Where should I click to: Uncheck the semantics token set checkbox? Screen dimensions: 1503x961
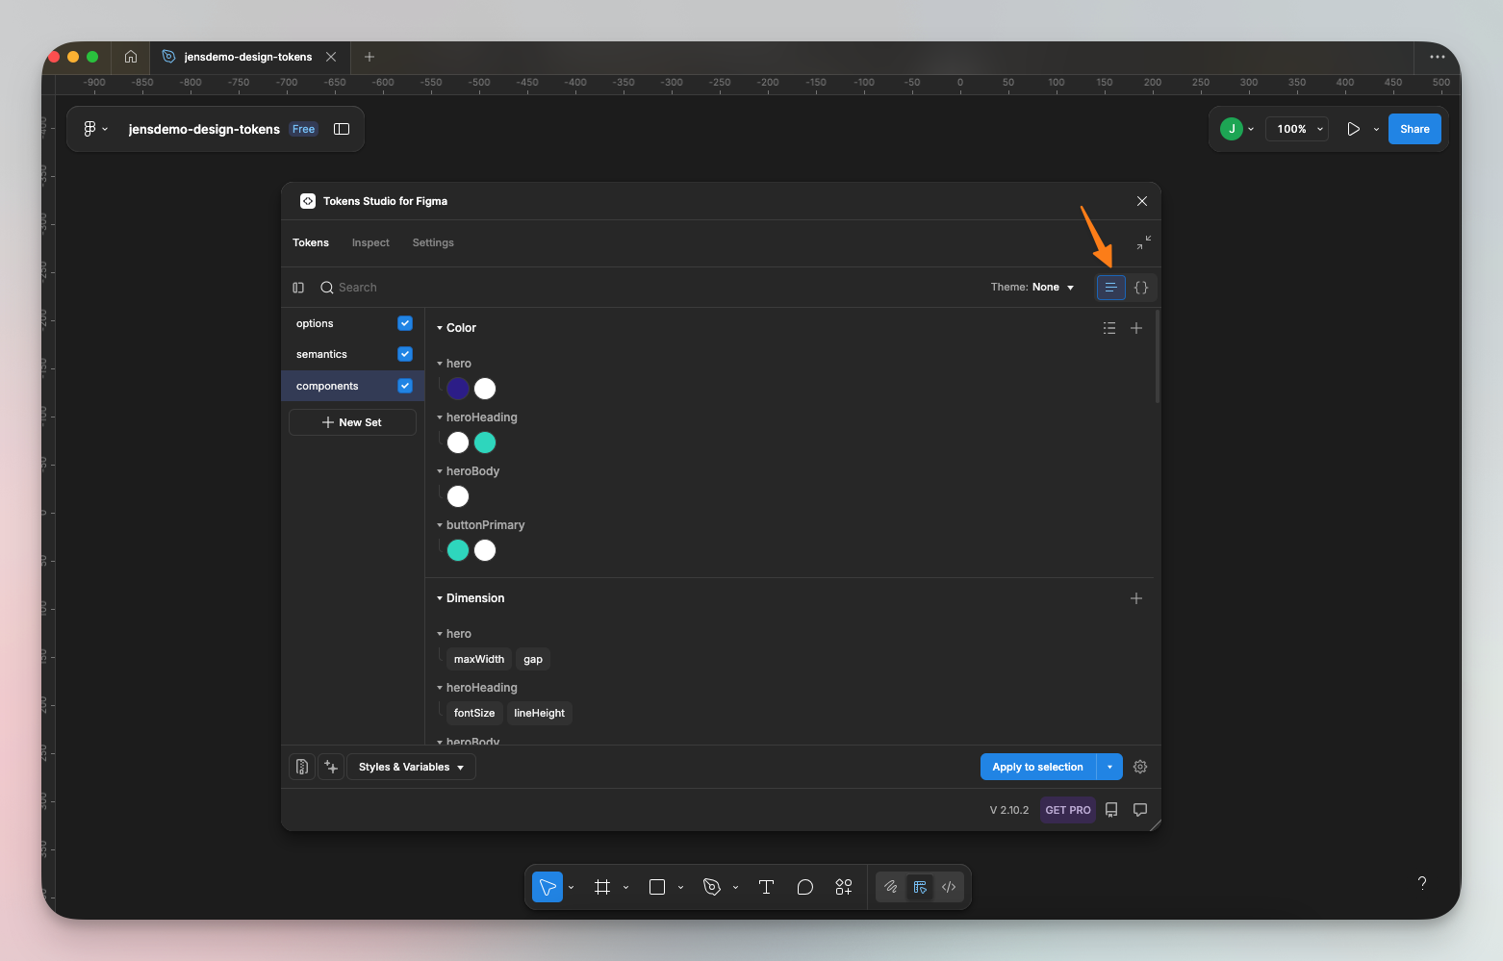[x=405, y=354]
